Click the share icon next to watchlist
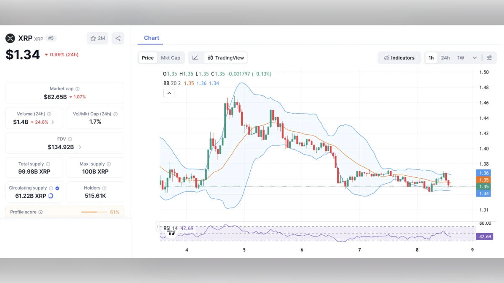The height and width of the screenshot is (283, 504). click(118, 38)
